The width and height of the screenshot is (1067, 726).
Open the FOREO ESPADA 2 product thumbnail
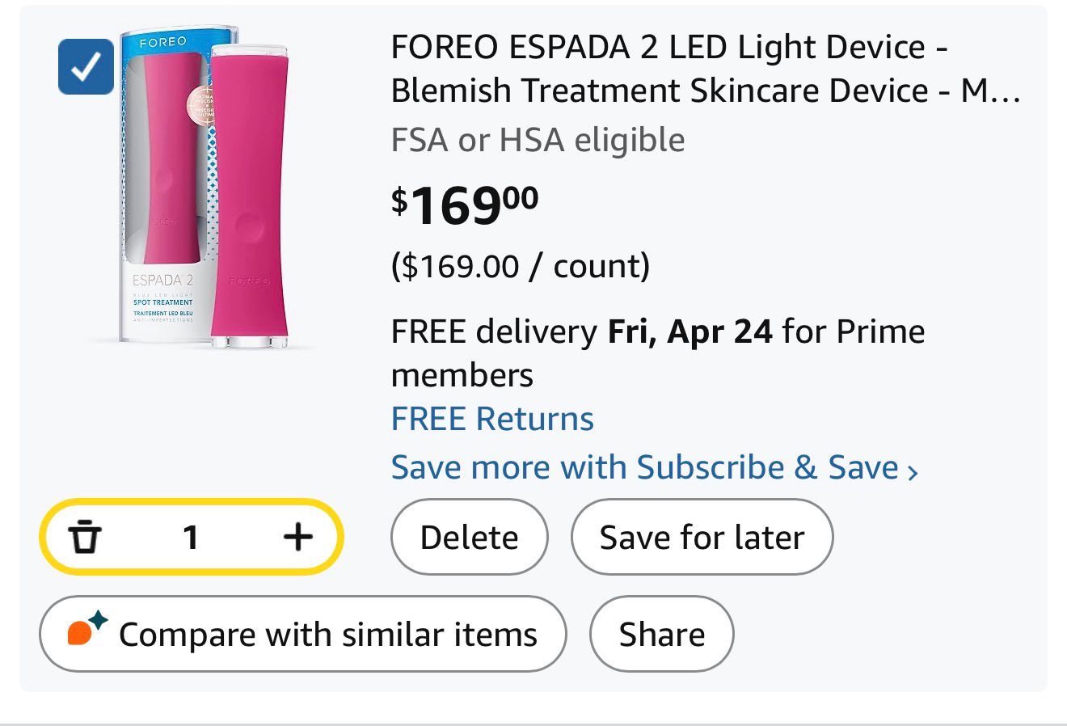(202, 188)
